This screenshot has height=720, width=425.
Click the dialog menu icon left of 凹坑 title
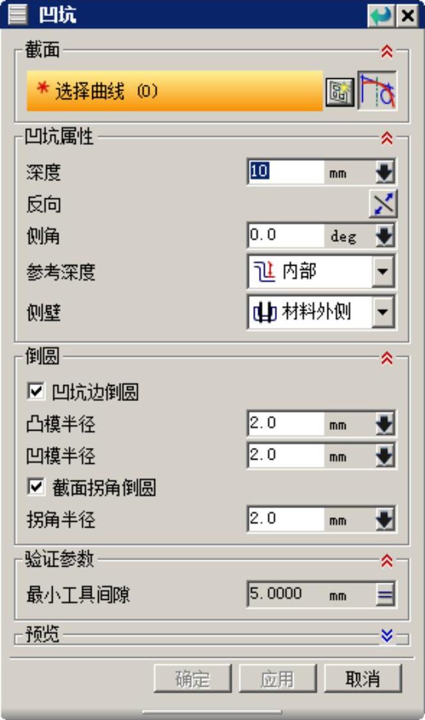(17, 15)
